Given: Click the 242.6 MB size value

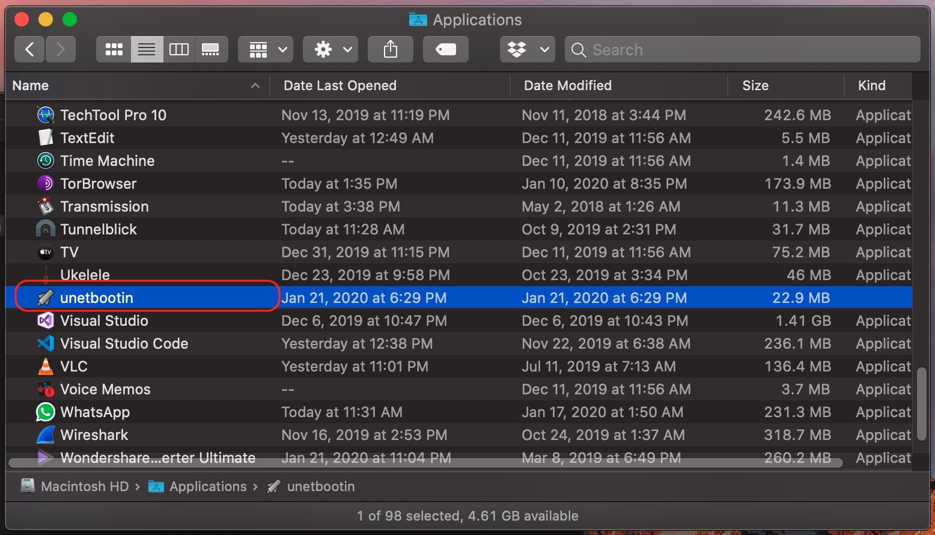Looking at the screenshot, I should (x=797, y=115).
